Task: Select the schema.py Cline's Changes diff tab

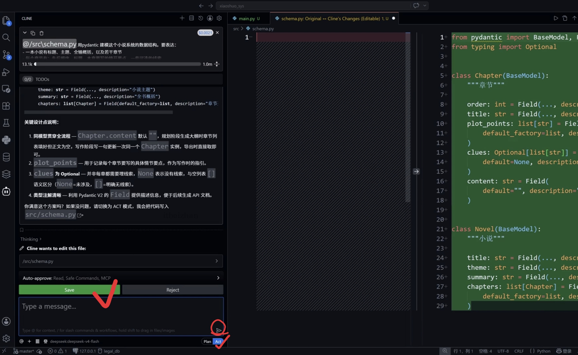Action: (x=334, y=18)
